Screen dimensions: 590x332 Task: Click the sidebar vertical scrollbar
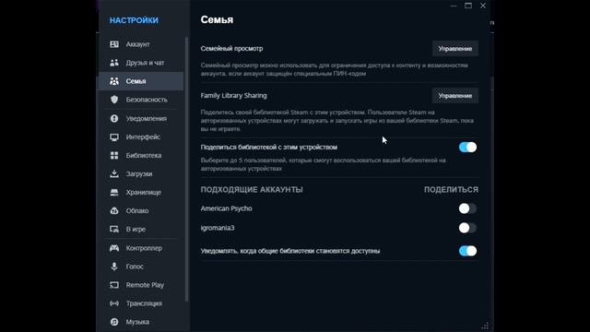(186, 170)
